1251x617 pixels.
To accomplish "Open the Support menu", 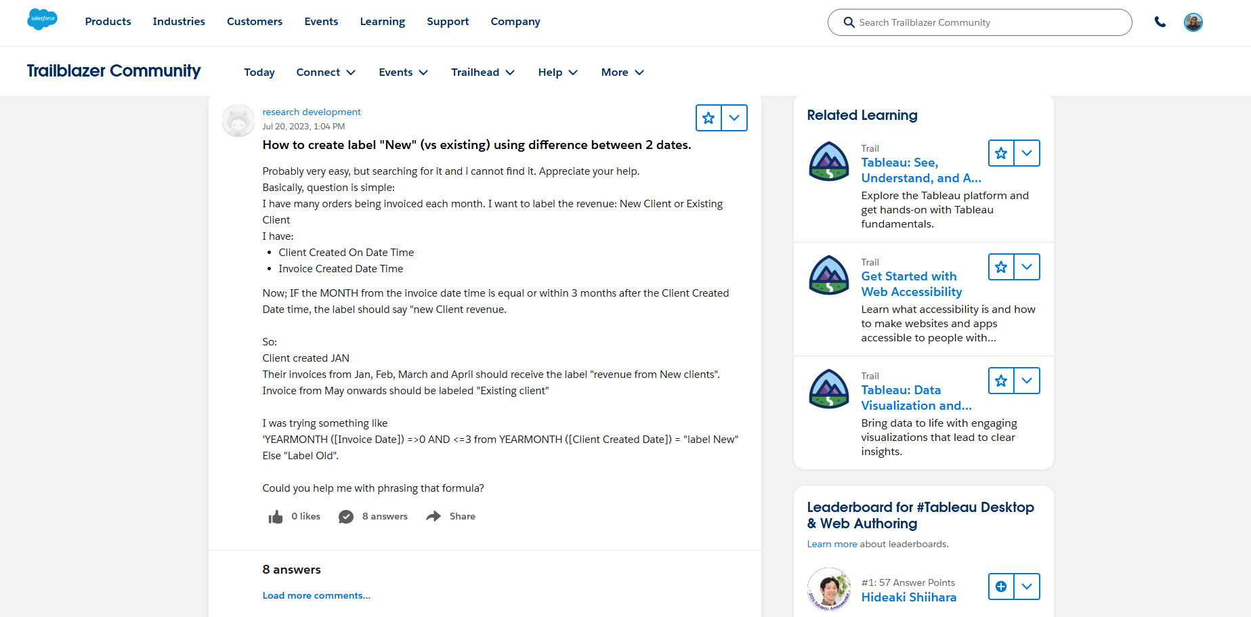I will pyautogui.click(x=448, y=22).
